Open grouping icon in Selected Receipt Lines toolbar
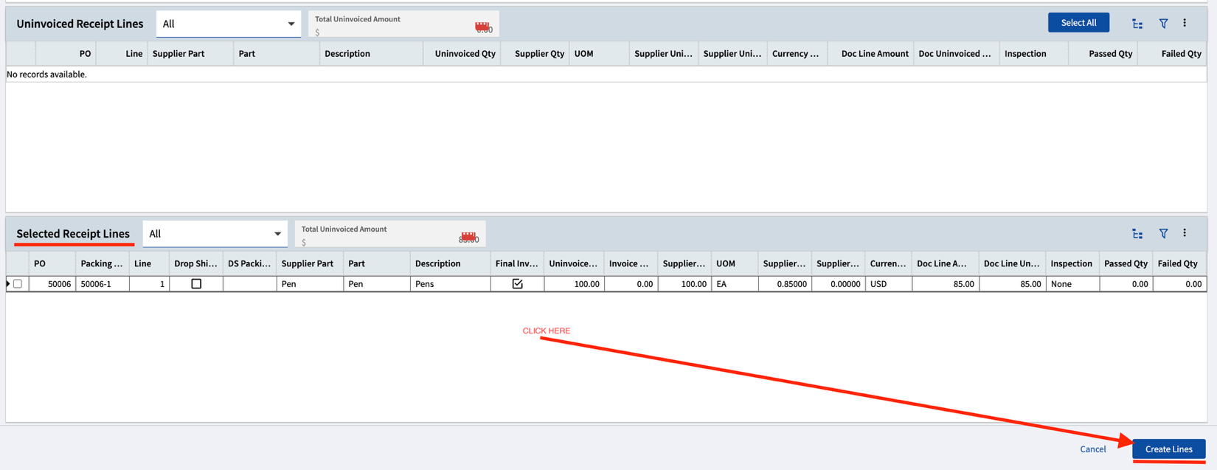This screenshot has height=470, width=1217. [1137, 234]
